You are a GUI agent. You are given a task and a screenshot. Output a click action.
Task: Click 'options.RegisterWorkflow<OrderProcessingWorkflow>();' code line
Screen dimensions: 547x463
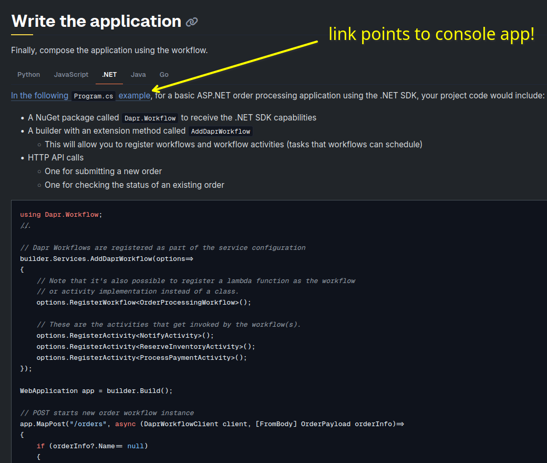[x=144, y=302]
